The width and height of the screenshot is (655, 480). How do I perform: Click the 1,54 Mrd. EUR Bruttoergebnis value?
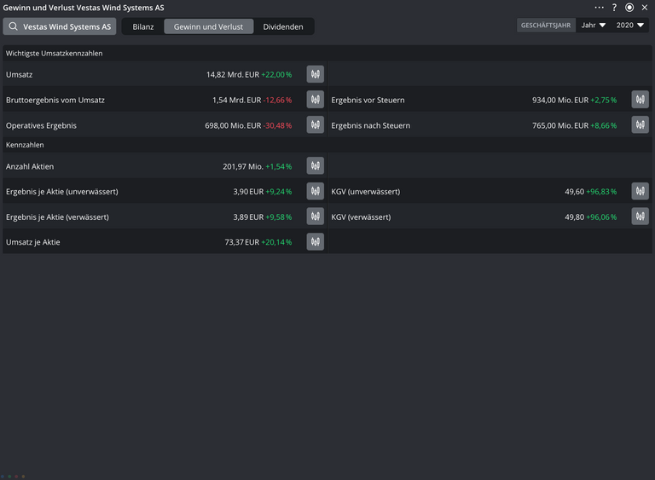(237, 101)
